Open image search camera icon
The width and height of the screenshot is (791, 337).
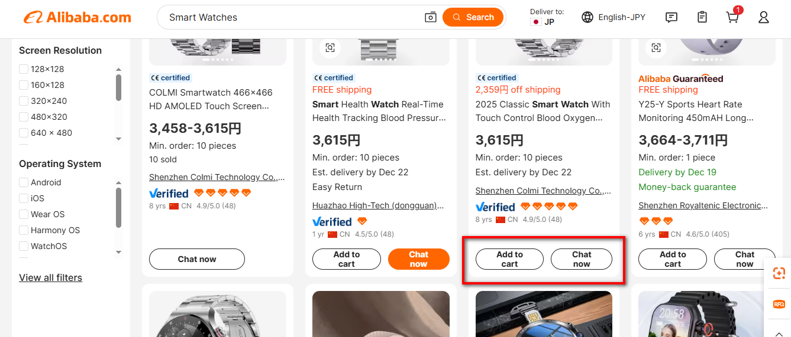431,17
